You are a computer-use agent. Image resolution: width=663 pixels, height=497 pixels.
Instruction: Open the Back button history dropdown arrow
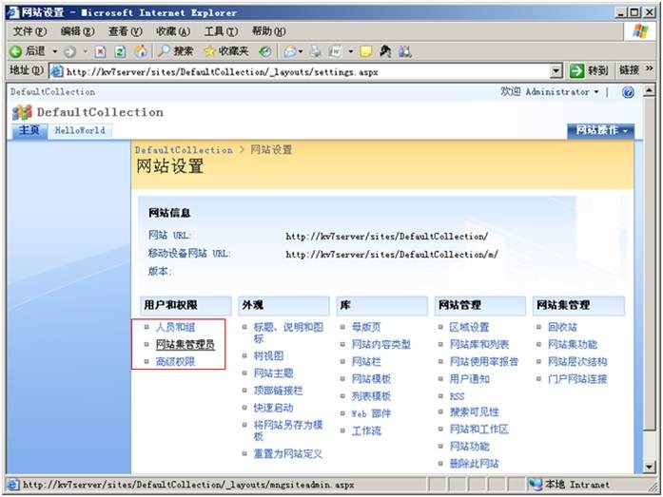pyautogui.click(x=55, y=51)
